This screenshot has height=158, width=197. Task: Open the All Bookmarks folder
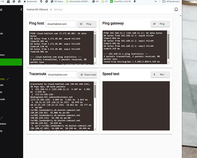click(x=171, y=2)
